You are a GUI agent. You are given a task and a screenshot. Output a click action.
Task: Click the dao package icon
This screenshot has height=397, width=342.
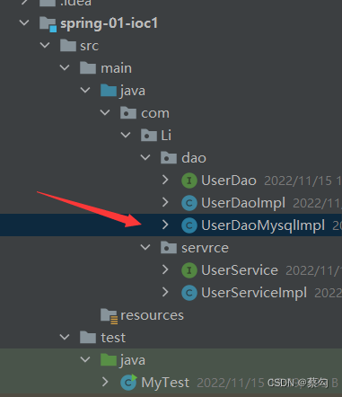click(x=169, y=158)
